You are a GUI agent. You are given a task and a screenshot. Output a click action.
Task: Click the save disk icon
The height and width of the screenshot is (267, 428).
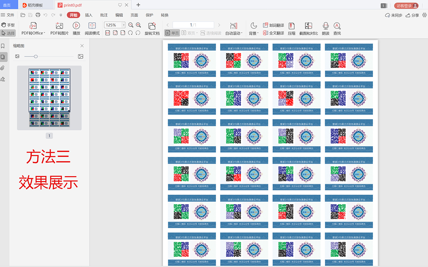click(x=30, y=15)
